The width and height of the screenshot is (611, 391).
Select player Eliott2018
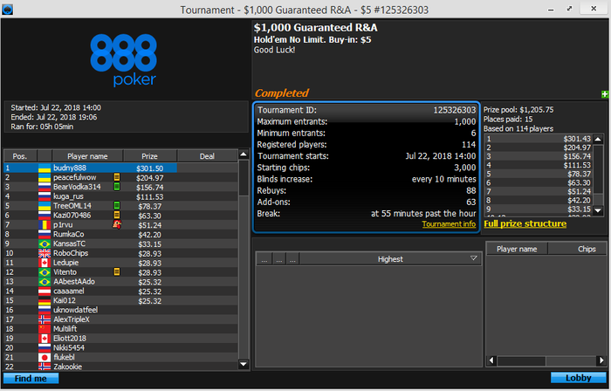[x=120, y=338]
